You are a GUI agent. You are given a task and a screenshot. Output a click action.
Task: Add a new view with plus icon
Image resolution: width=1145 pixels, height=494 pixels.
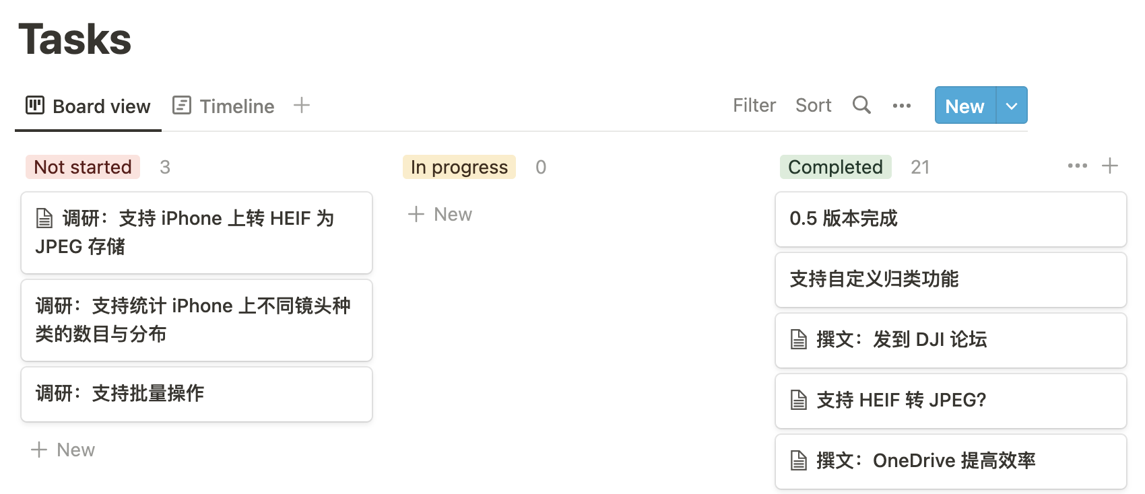point(302,105)
